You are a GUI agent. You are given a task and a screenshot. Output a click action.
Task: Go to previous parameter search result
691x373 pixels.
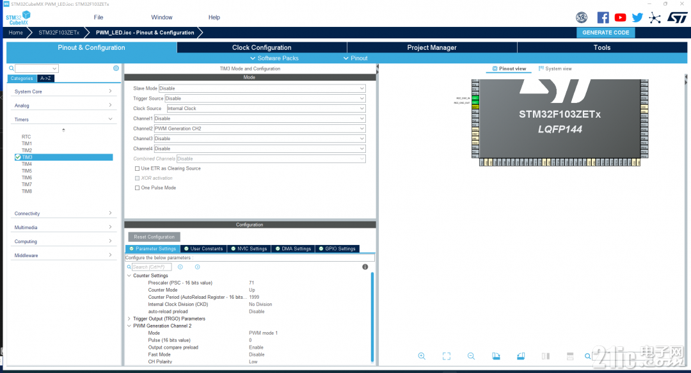(x=180, y=267)
